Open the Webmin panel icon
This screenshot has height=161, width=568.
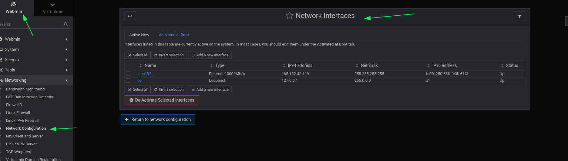13,4
